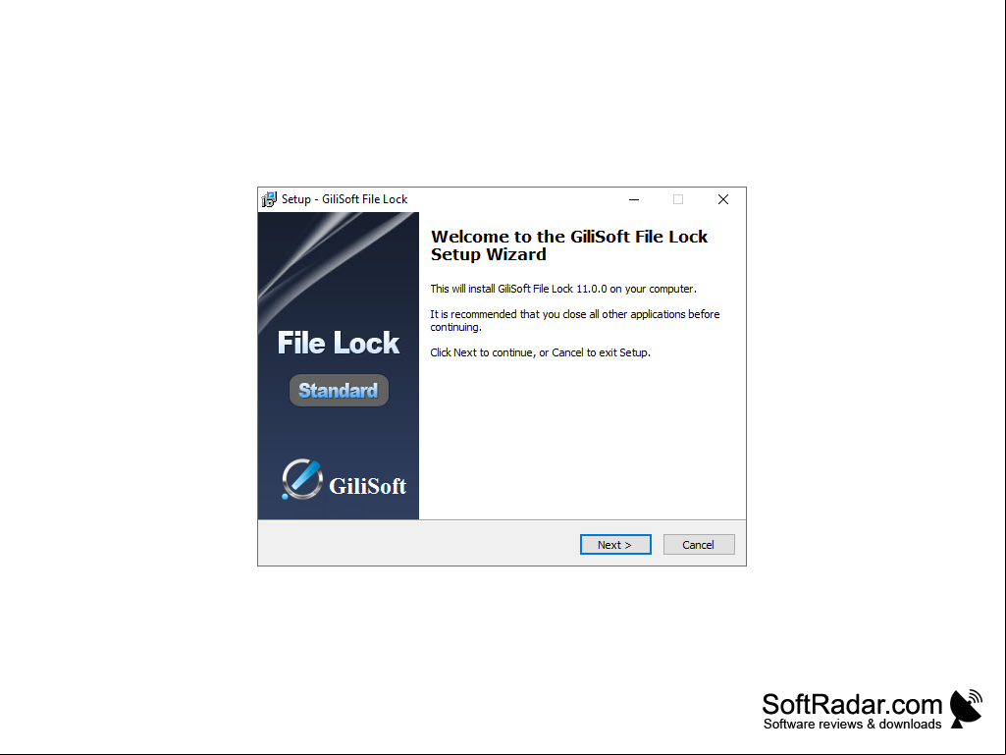
Task: Click the GiliSoft brand name in banner
Action: (368, 486)
